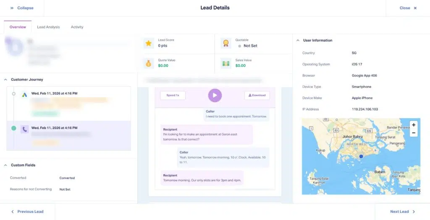
Task: Click the Quotable ribbon badge icon
Action: tap(225, 43)
